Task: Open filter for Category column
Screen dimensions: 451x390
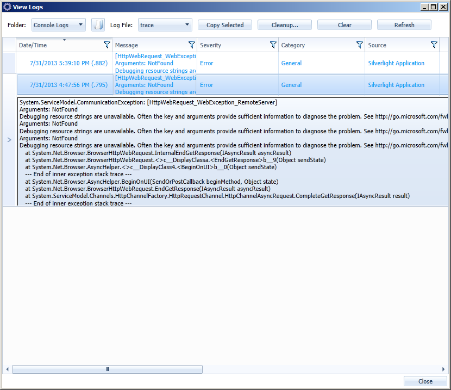Action: pos(359,45)
